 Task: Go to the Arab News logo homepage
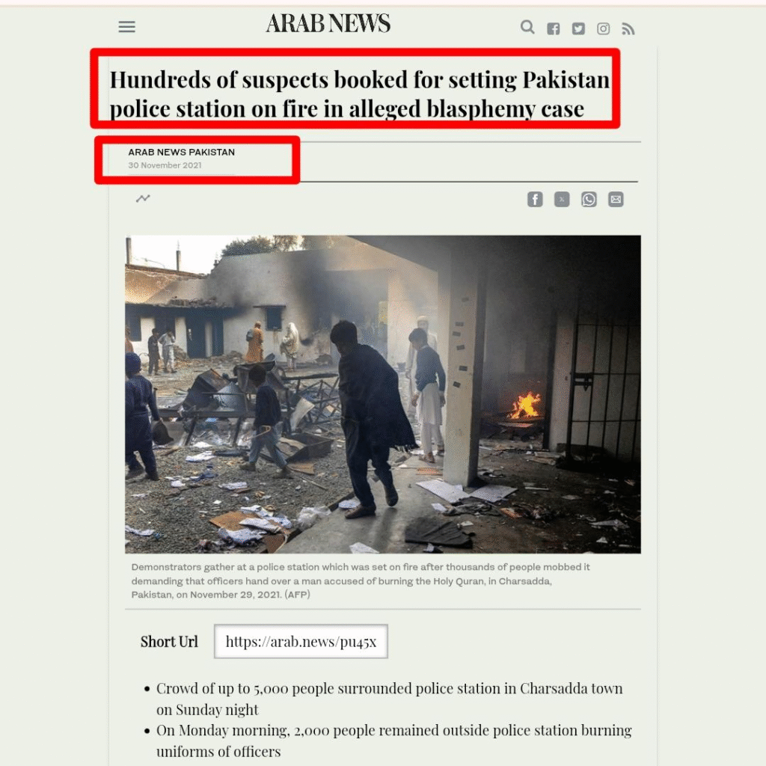coord(328,23)
